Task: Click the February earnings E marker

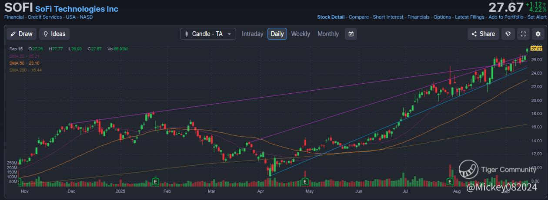Action: (x=155, y=181)
